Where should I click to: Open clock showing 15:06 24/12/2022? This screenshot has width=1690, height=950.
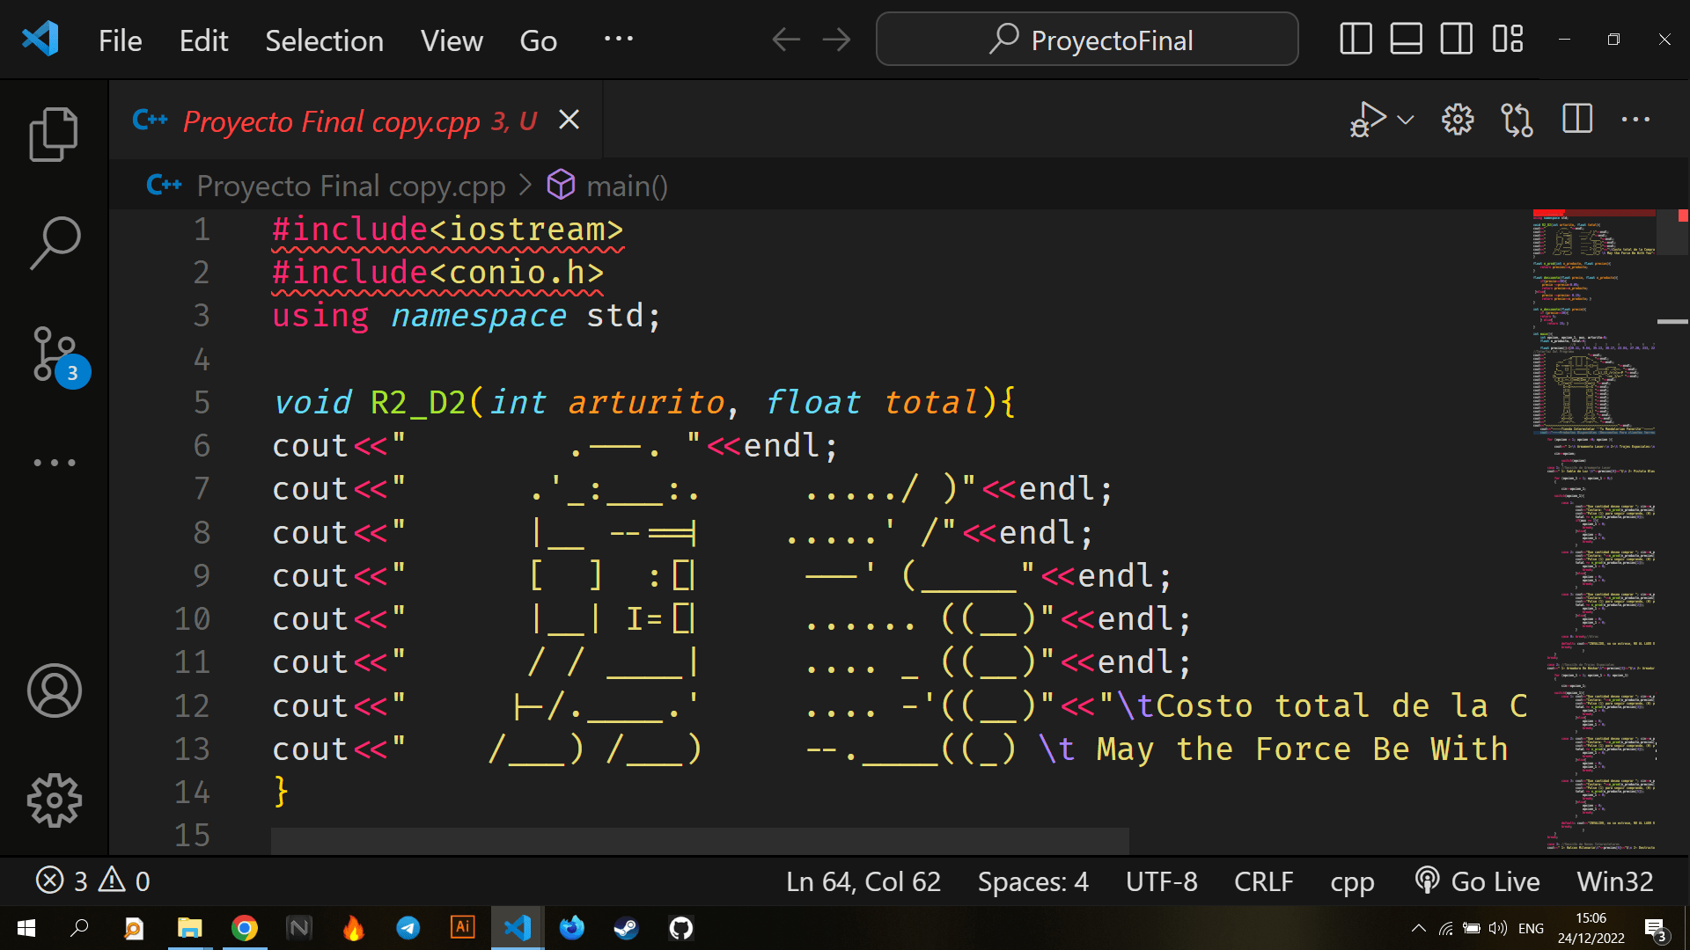(1591, 928)
